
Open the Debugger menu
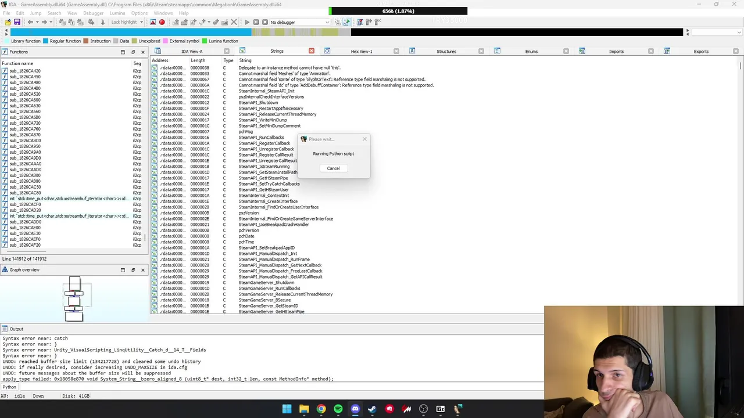pos(93,13)
